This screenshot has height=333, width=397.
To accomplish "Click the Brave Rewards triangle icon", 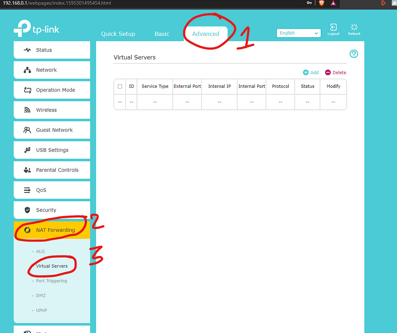I will pyautogui.click(x=333, y=3).
